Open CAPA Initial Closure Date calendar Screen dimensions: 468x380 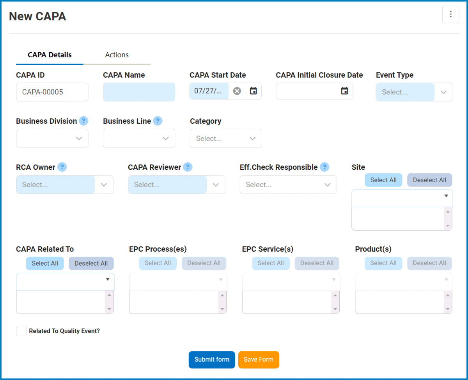[344, 91]
